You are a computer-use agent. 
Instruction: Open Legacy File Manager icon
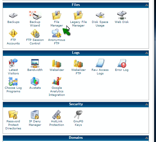tap(78, 15)
